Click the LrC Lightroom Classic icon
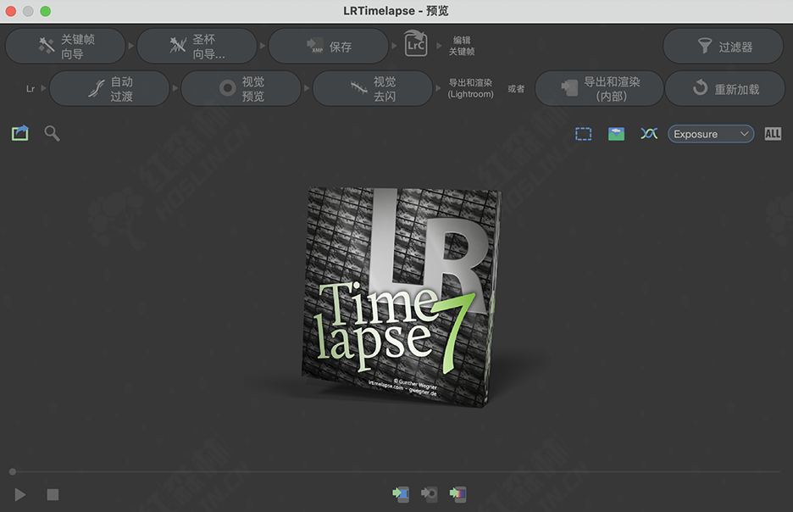 [x=416, y=44]
